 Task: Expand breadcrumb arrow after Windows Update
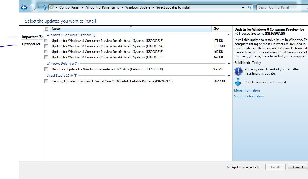pos(153,7)
